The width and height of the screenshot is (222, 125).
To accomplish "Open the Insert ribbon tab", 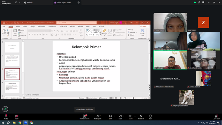I will pos(18,26).
